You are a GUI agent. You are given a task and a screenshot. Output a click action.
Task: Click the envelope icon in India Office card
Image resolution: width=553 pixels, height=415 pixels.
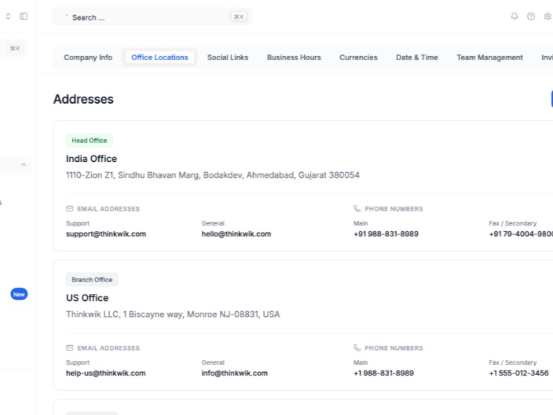point(70,209)
